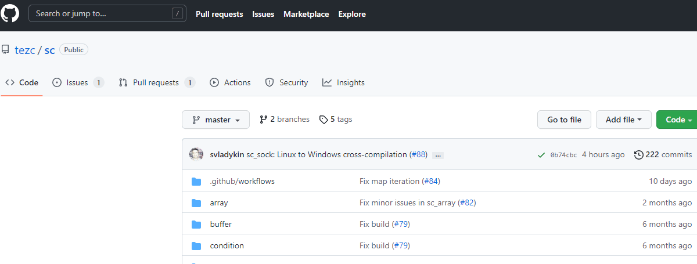This screenshot has height=264, width=697.
Task: Open the master branch dropdown
Action: coord(215,120)
